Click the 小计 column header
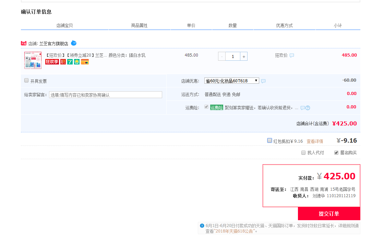Image resolution: width=384 pixels, height=238 pixels. point(338,25)
